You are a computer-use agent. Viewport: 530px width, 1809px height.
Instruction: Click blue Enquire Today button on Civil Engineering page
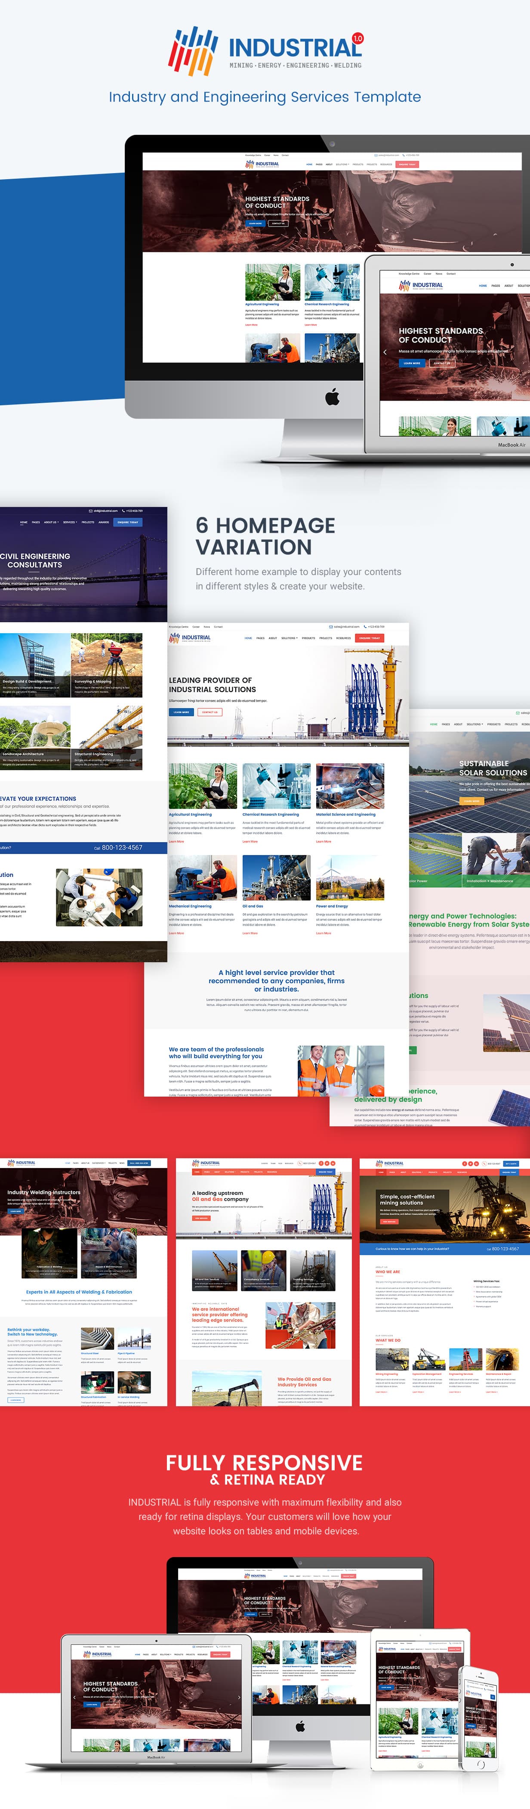128,522
